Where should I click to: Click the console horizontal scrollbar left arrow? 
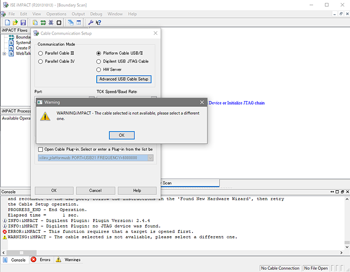3,253
